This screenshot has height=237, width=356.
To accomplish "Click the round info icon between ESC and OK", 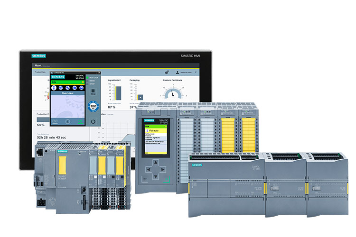I will click(68, 121).
